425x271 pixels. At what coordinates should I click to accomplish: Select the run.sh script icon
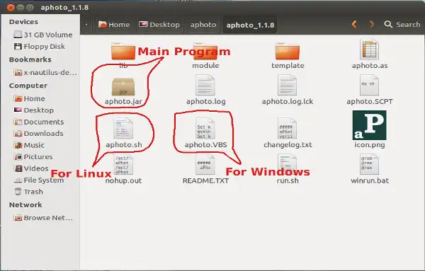[287, 164]
